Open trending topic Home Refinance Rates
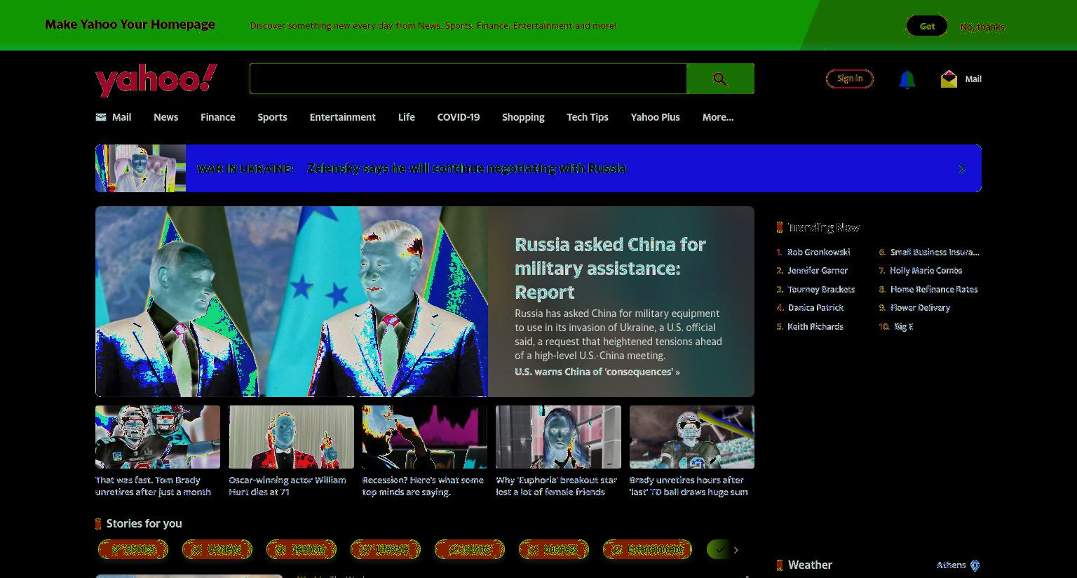 point(934,289)
